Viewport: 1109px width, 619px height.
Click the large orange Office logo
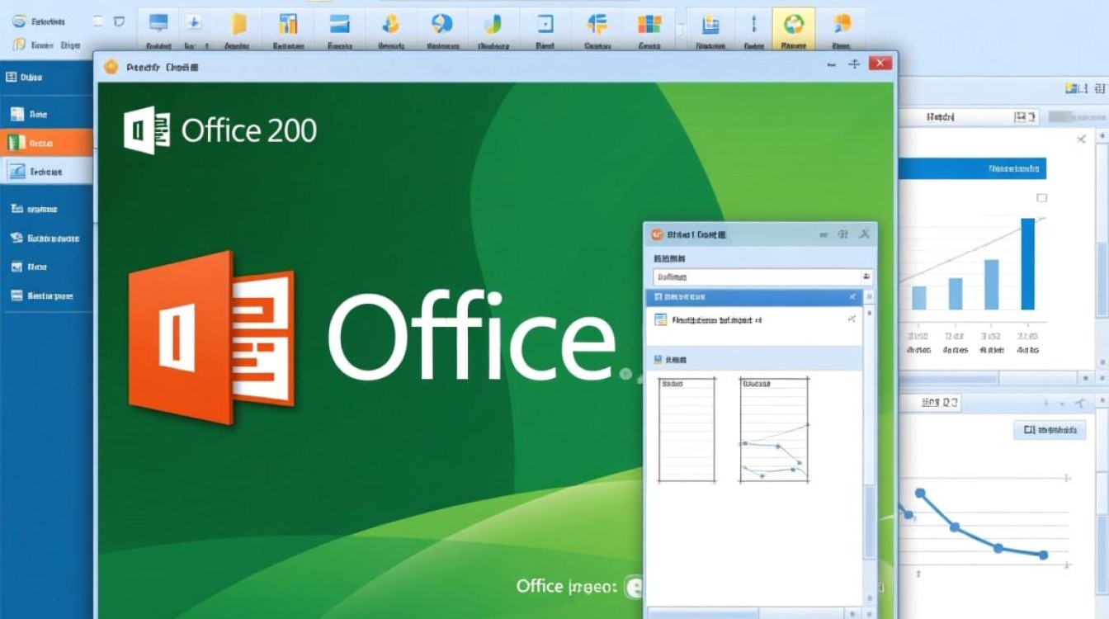211,337
